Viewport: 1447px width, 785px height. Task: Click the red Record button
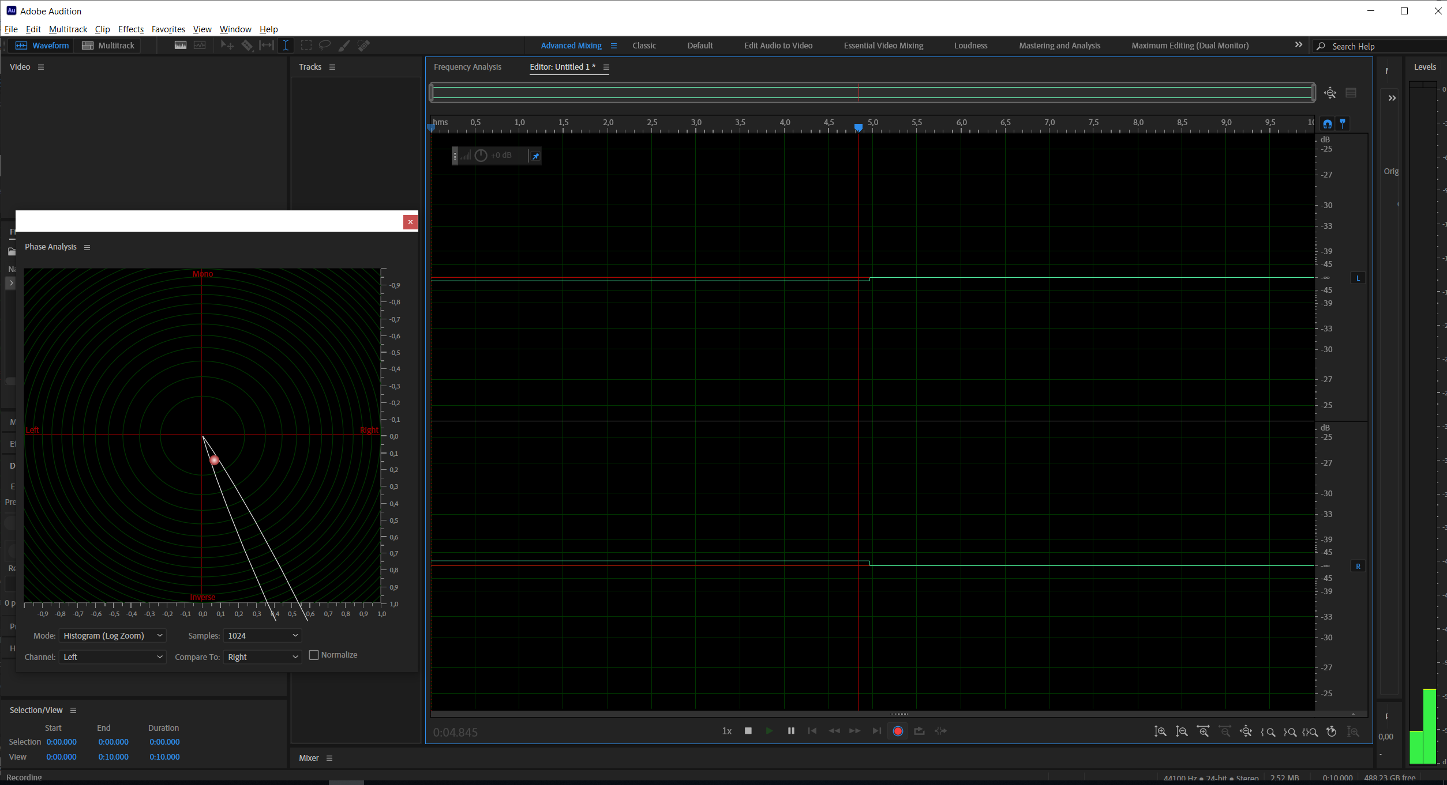point(898,731)
